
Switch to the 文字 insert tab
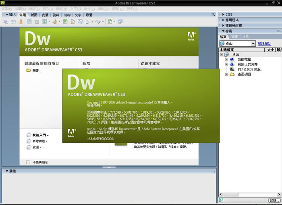point(78,15)
